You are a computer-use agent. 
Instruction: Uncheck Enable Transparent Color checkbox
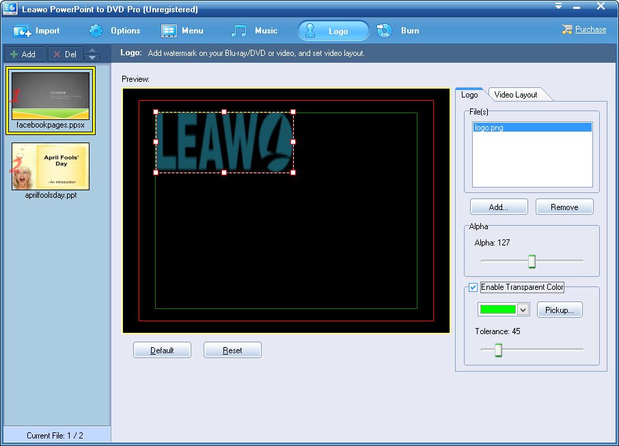[x=473, y=287]
